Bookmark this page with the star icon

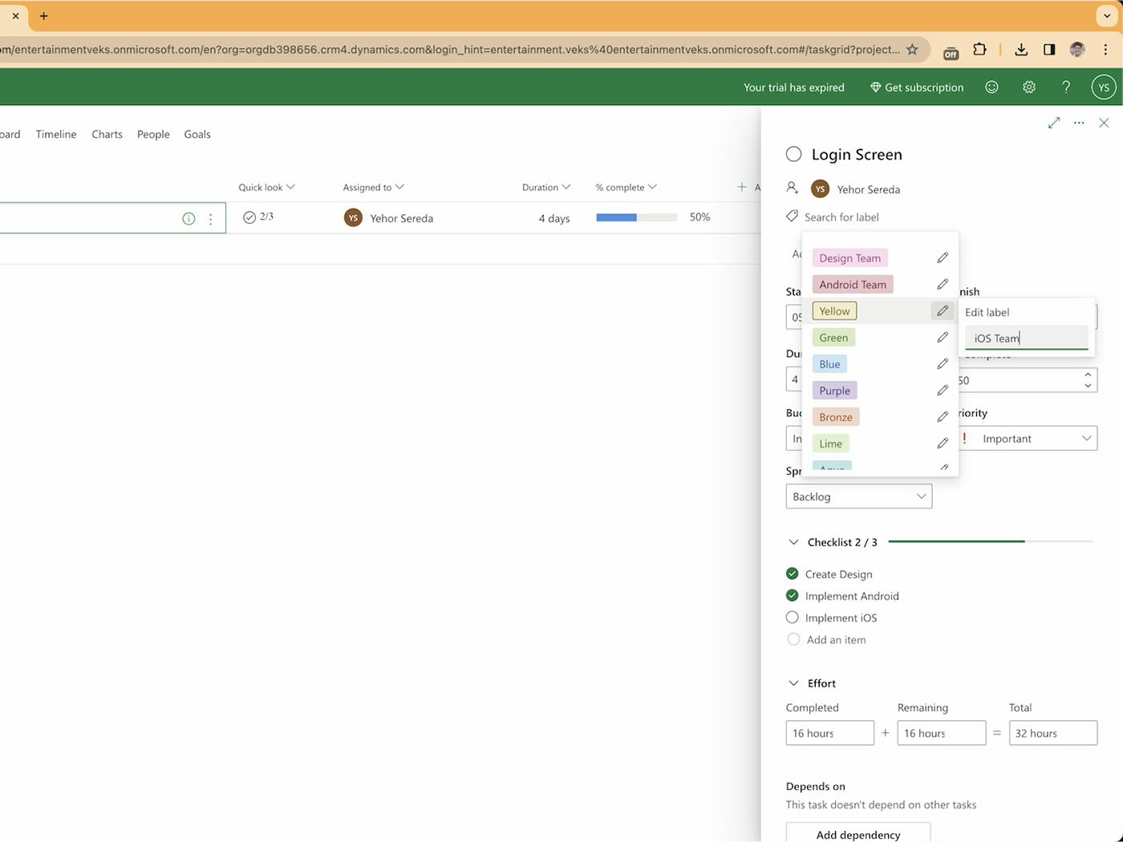click(x=912, y=50)
